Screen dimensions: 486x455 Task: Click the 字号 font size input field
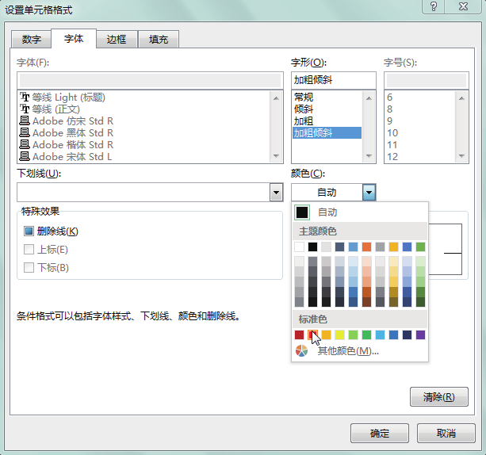(427, 81)
